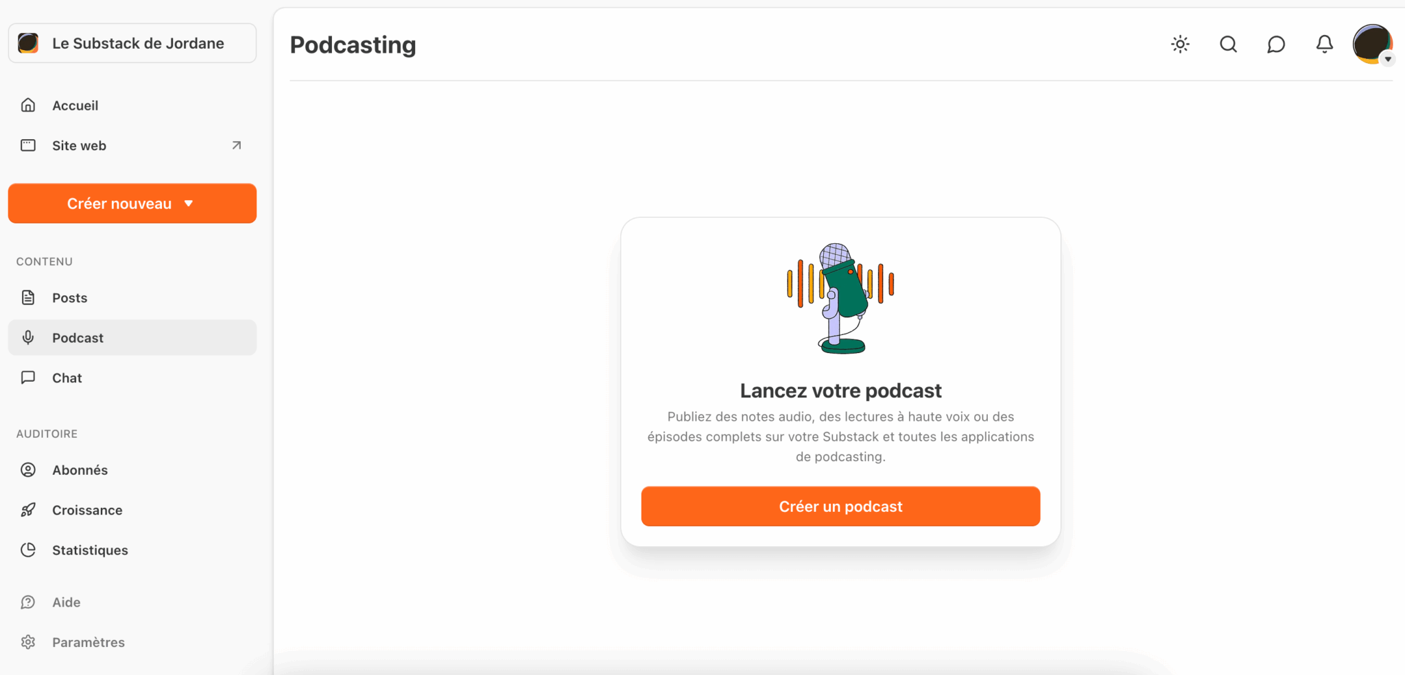Open Le Substack de Jordane publication switcher
This screenshot has width=1405, height=675.
pyautogui.click(x=132, y=43)
